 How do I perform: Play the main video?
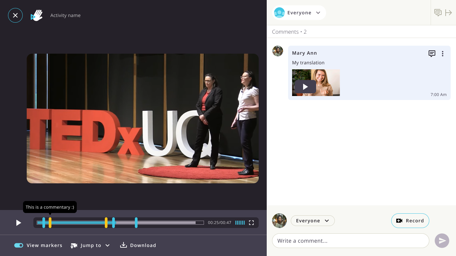19,223
